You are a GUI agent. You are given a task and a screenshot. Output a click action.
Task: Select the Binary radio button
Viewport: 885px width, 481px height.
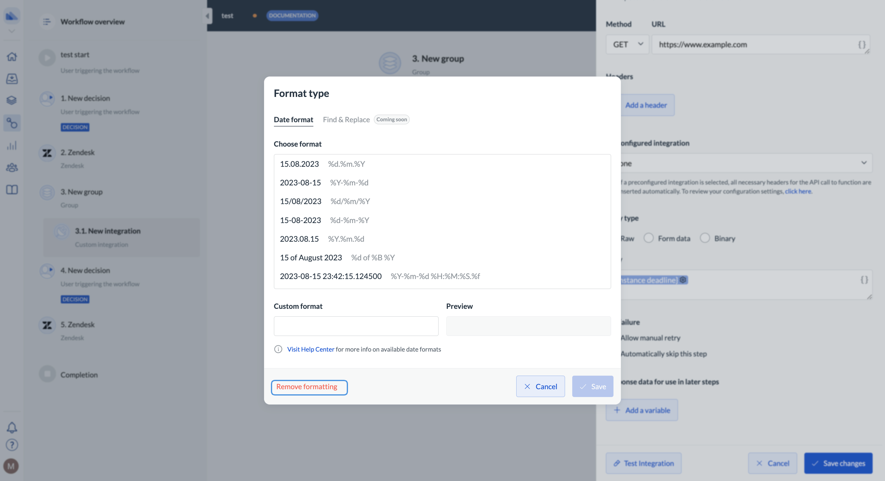pyautogui.click(x=705, y=238)
